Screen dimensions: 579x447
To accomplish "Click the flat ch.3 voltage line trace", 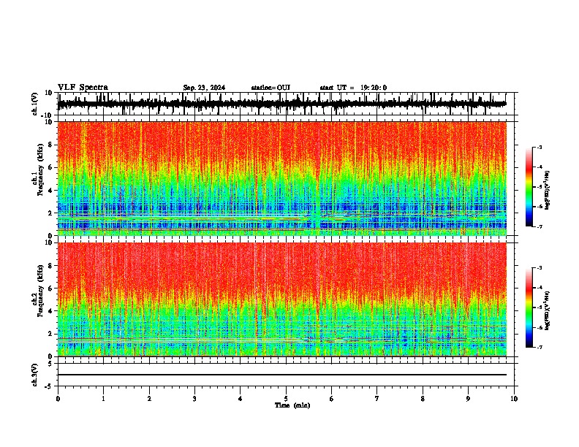I will (281, 375).
